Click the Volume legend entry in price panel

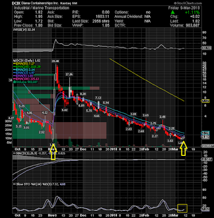point(25,82)
